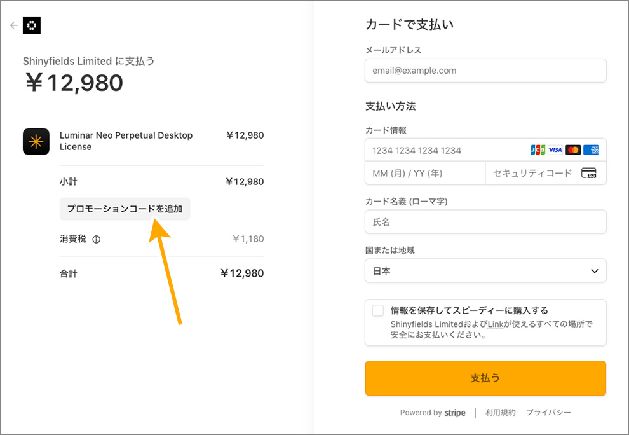Click the CVC security code card icon
This screenshot has height=435, width=629.
[x=588, y=173]
